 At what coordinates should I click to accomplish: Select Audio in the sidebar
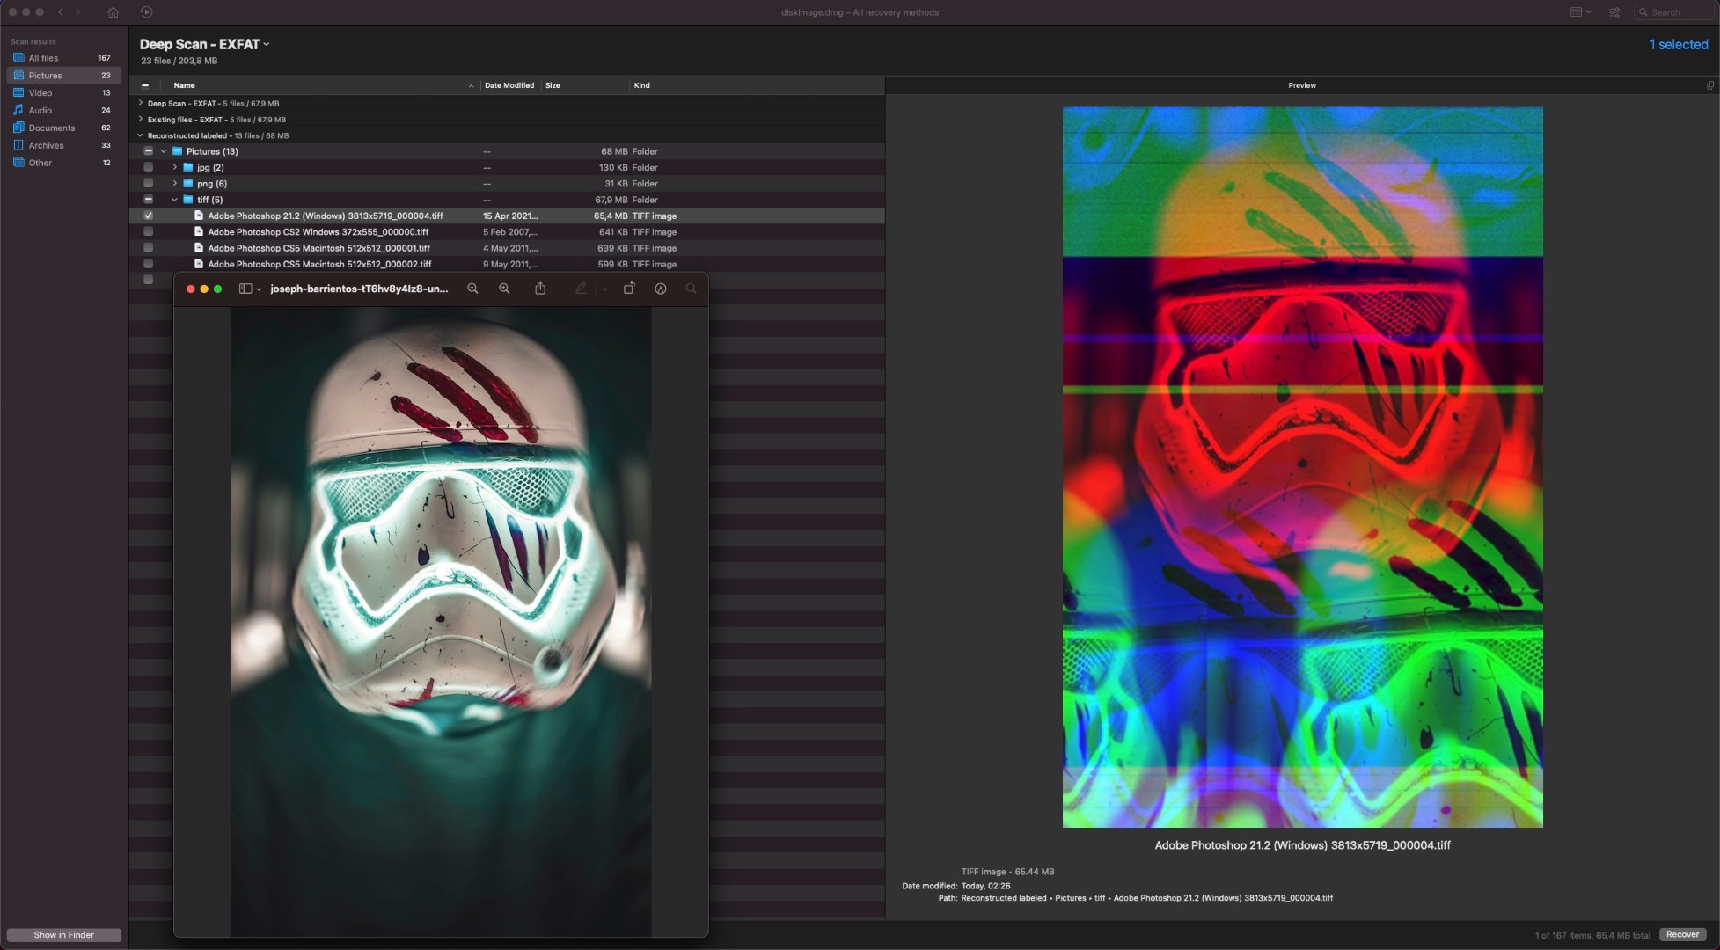[63, 110]
